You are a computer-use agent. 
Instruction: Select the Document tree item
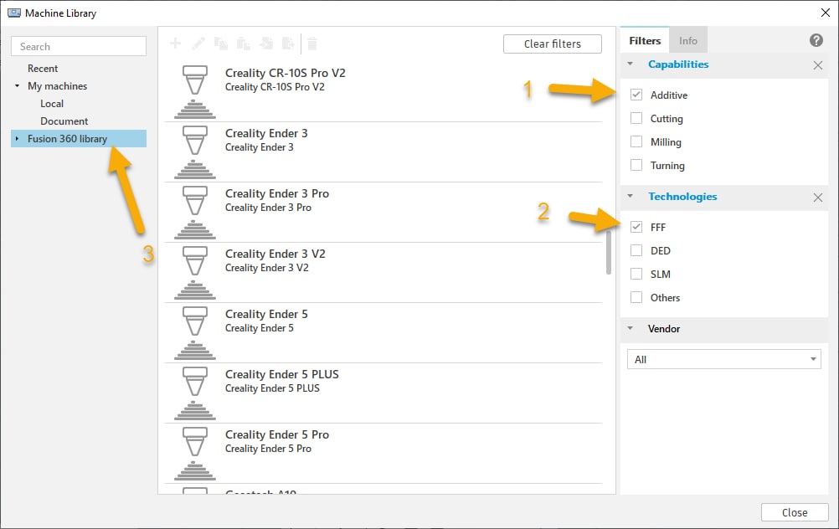64,121
